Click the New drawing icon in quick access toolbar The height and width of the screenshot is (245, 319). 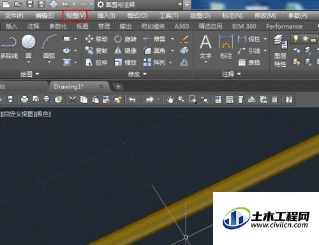point(6,4)
